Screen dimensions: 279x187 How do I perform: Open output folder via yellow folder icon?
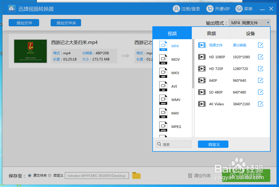[136, 175]
